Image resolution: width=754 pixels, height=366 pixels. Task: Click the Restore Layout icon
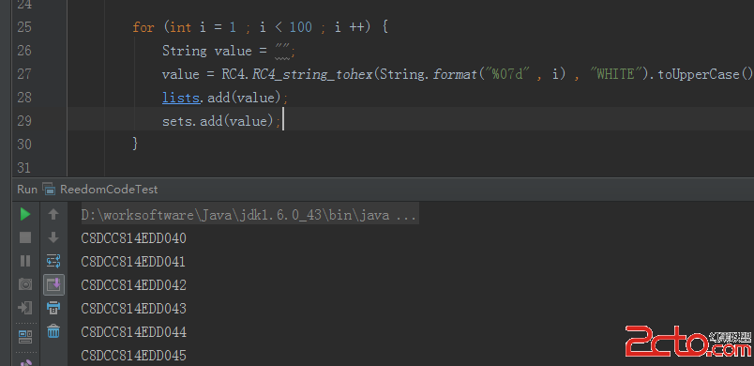pyautogui.click(x=25, y=337)
